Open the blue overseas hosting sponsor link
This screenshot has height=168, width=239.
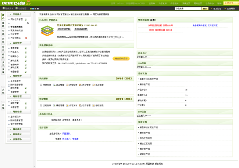point(205,26)
